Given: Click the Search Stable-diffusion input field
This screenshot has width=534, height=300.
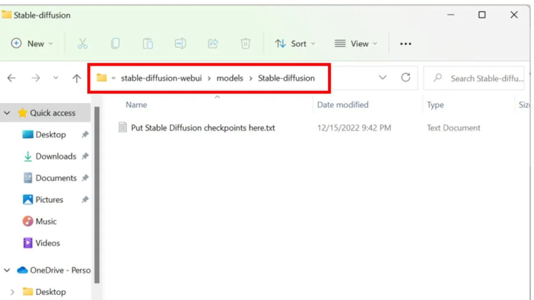Looking at the screenshot, I should pos(474,78).
